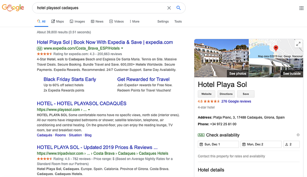Open Get Rewarded for Travel link

[143, 79]
